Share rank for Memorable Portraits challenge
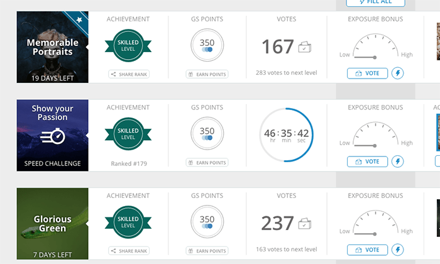Screen dimensions: 440x264 click(129, 74)
